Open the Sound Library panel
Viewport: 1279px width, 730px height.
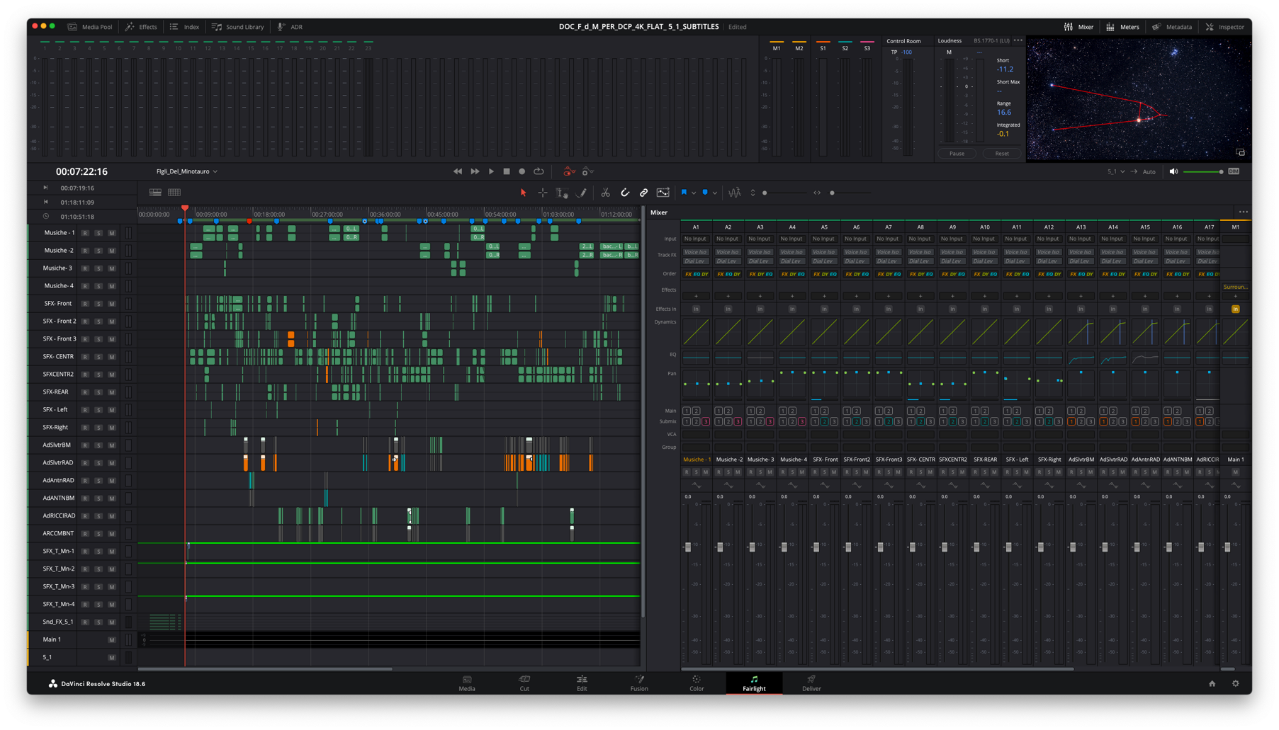click(x=238, y=27)
